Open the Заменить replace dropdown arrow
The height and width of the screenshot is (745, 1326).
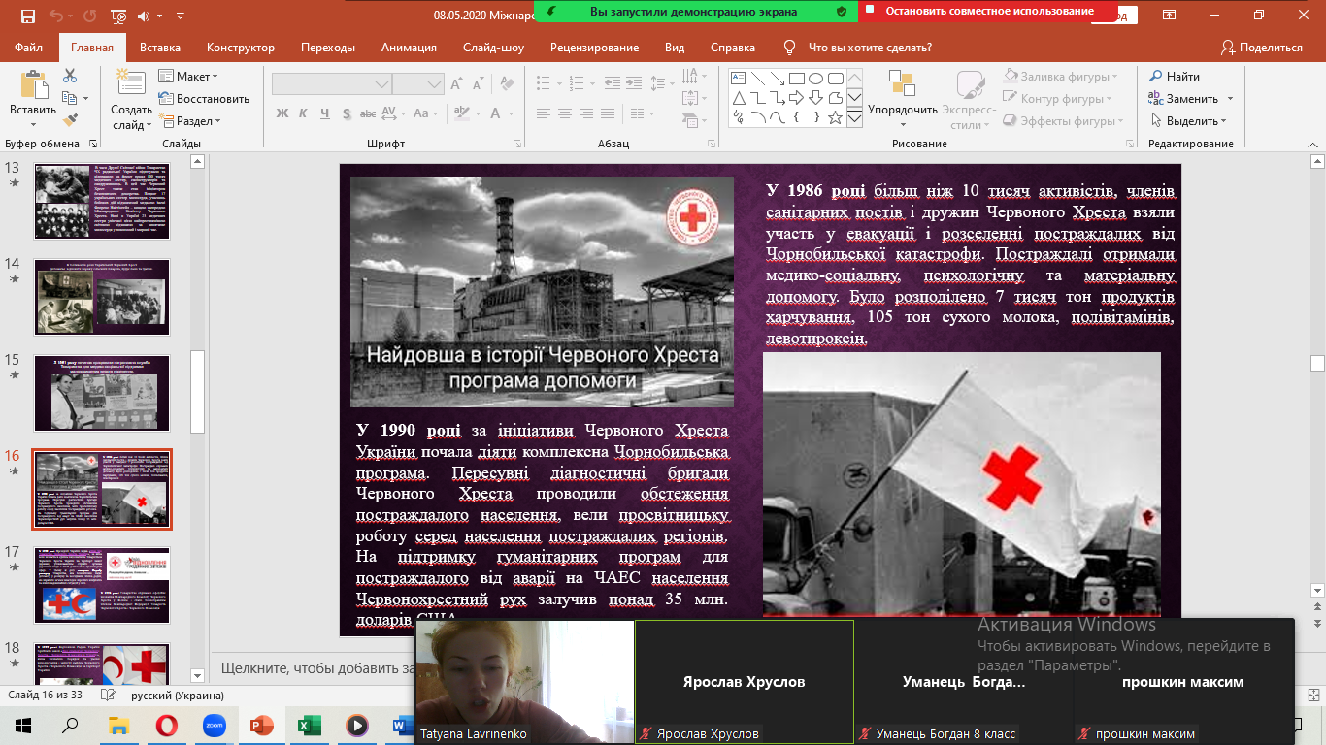point(1230,99)
